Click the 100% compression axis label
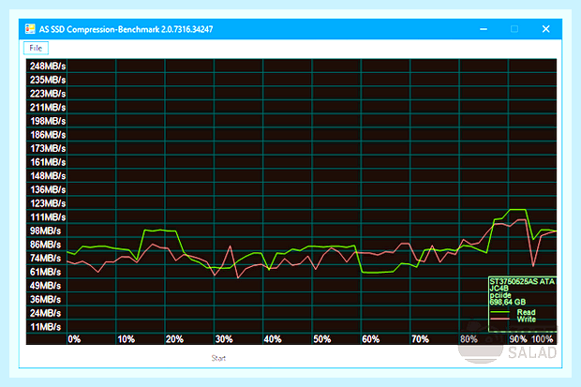Image resolution: width=581 pixels, height=387 pixels. coord(542,339)
